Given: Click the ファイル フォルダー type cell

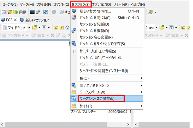Looking at the screenshot, I should click(x=83, y=112).
